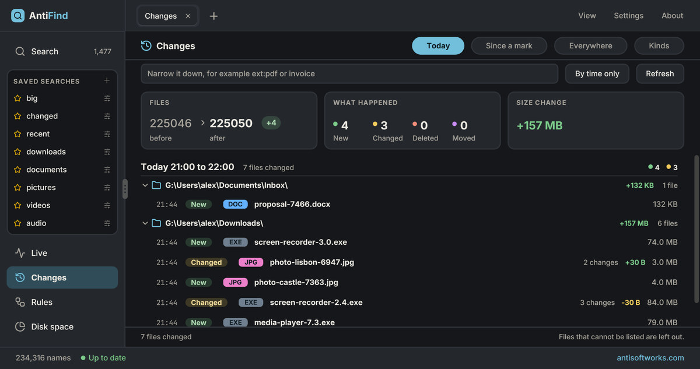The image size is (700, 369).
Task: Open the About menu
Action: click(672, 16)
